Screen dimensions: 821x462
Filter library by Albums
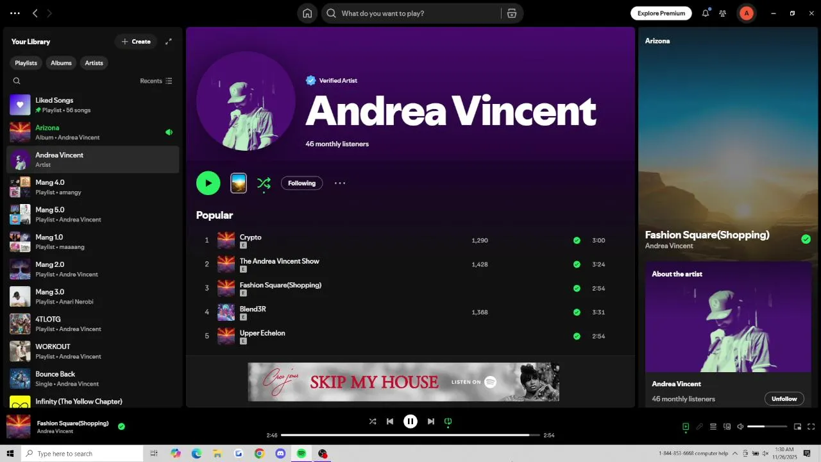coord(61,63)
